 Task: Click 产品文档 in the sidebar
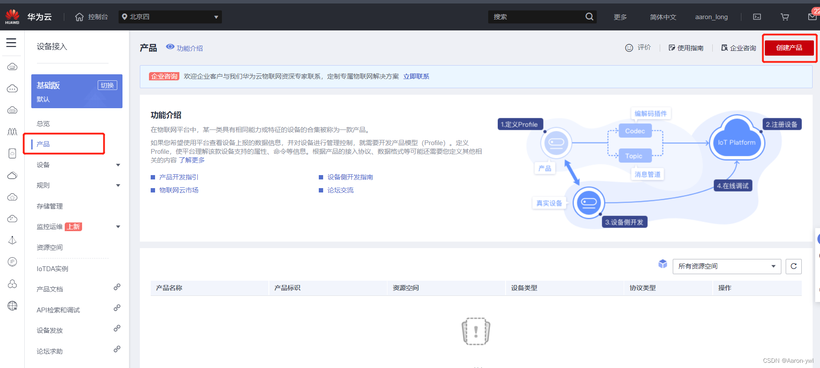(50, 289)
